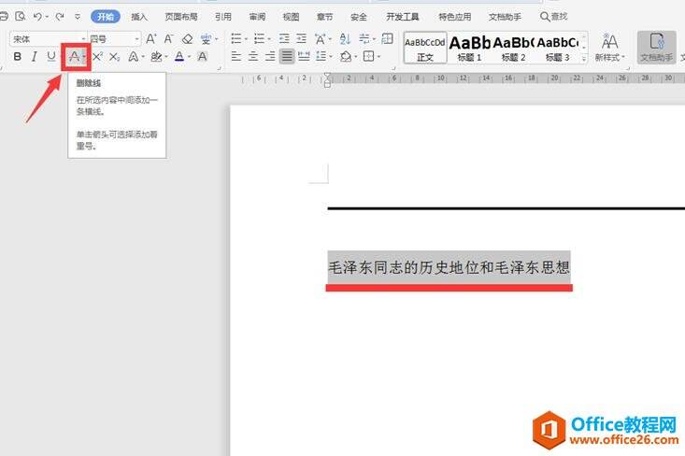Click the borders icon
The image size is (685, 456).
[369, 56]
